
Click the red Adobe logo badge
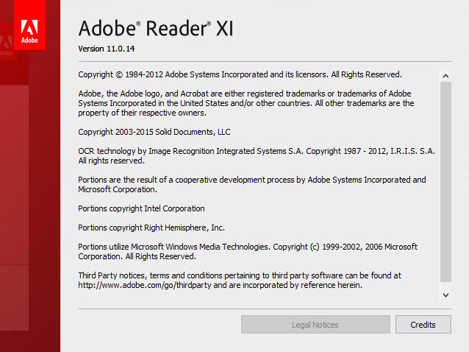29,24
